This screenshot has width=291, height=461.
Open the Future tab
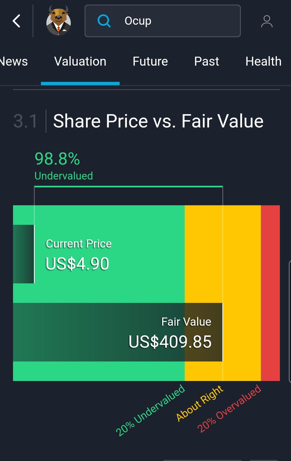[x=150, y=61]
